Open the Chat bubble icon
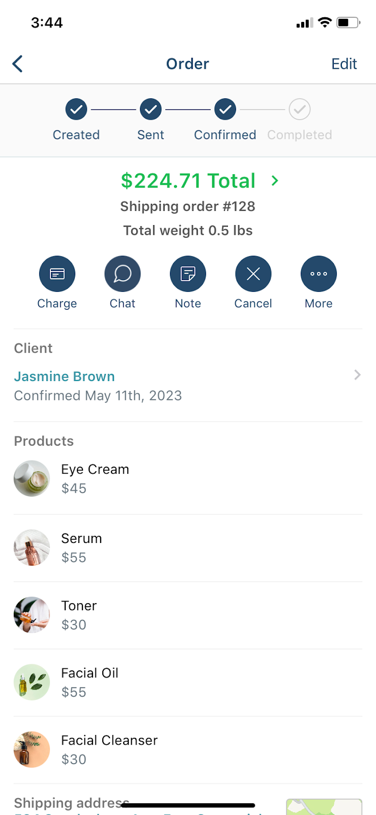The width and height of the screenshot is (376, 815). [123, 274]
